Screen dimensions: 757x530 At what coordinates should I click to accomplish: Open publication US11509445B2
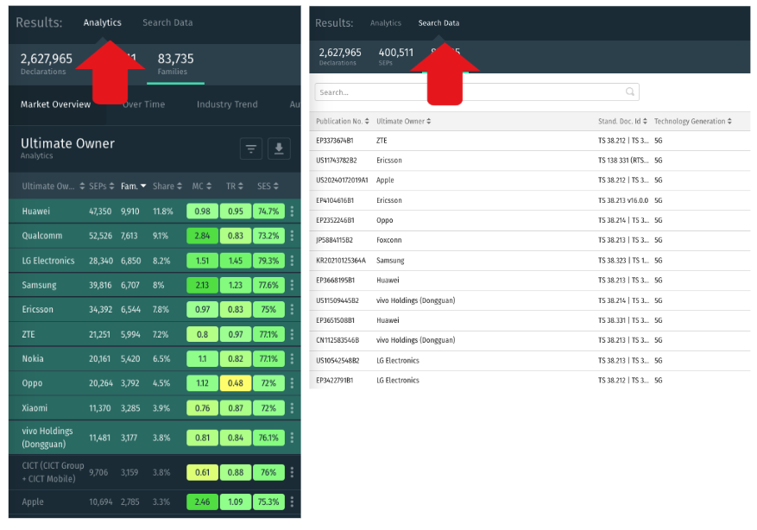(530, 300)
